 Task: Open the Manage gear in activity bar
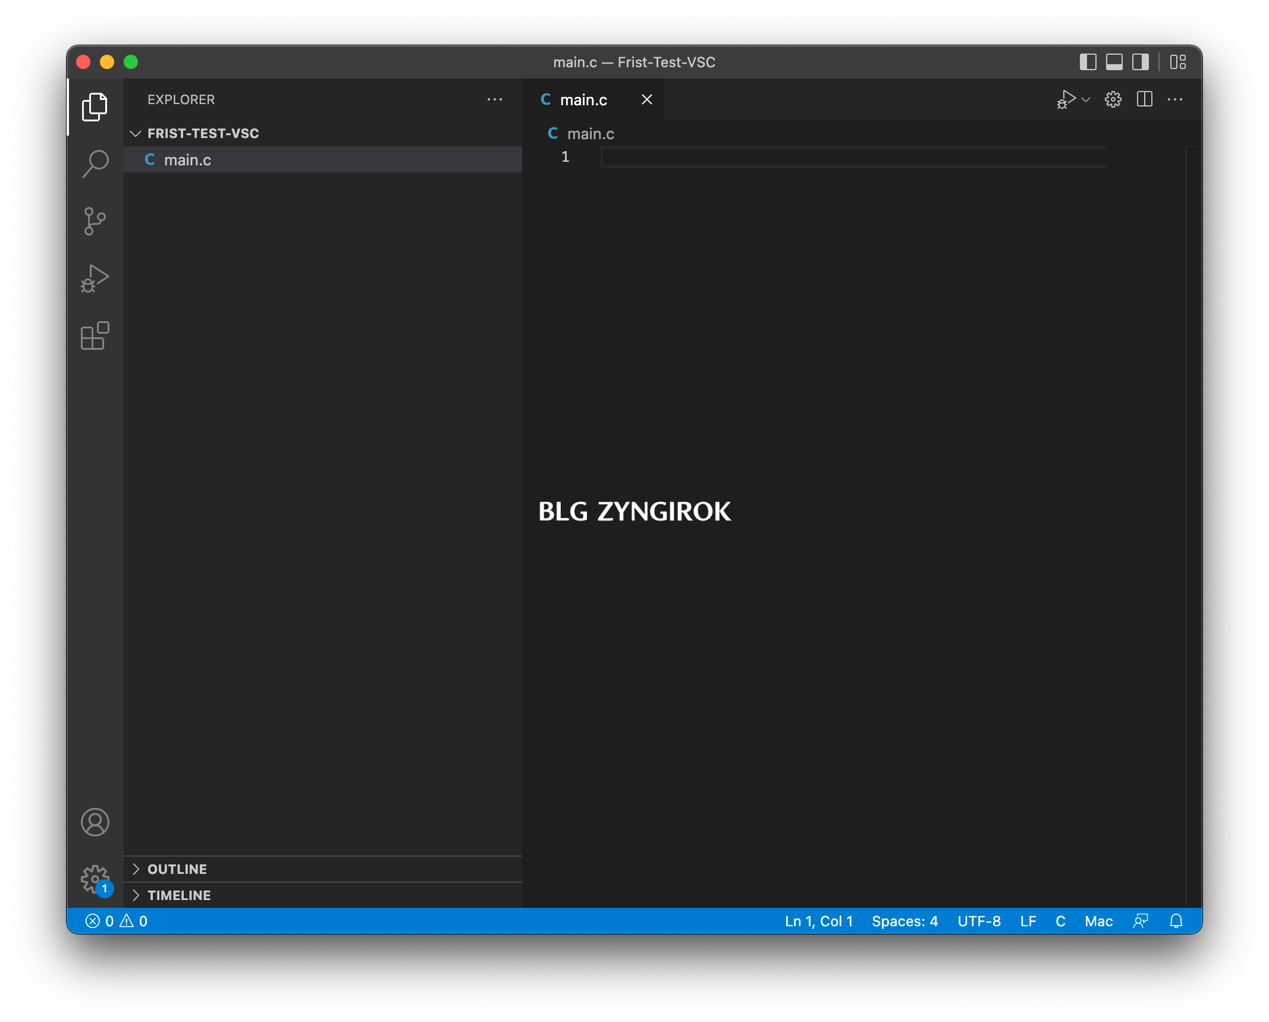pos(95,879)
